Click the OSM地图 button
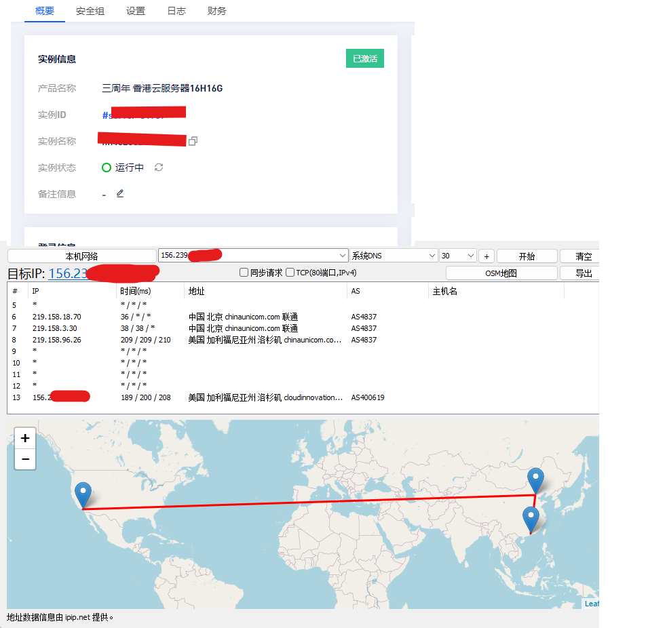Screen dimensions: 648x628 click(501, 273)
